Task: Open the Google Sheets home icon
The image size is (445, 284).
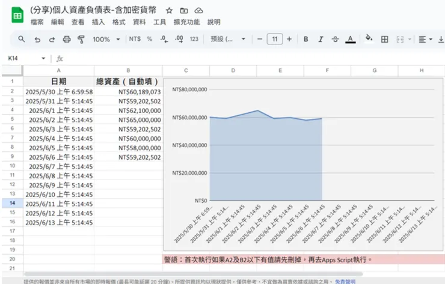Action: (x=17, y=15)
